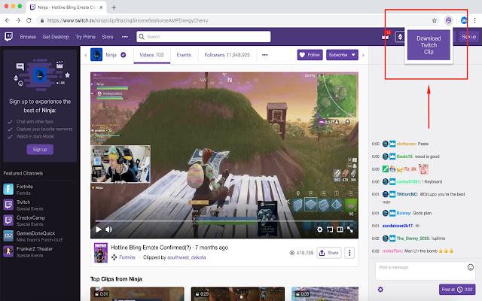
Task: Click the Download Twitch Clip button
Action: (429, 45)
